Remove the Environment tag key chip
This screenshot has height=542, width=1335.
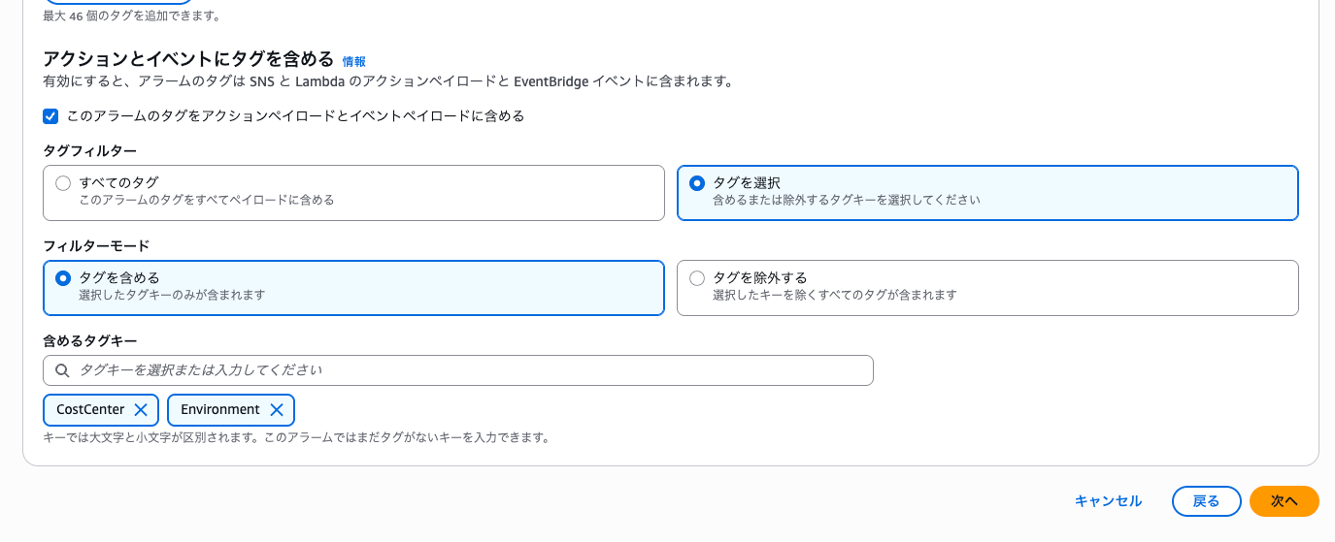(277, 410)
